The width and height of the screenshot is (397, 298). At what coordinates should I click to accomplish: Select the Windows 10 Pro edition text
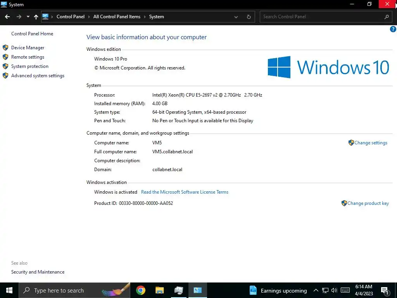tap(110, 59)
